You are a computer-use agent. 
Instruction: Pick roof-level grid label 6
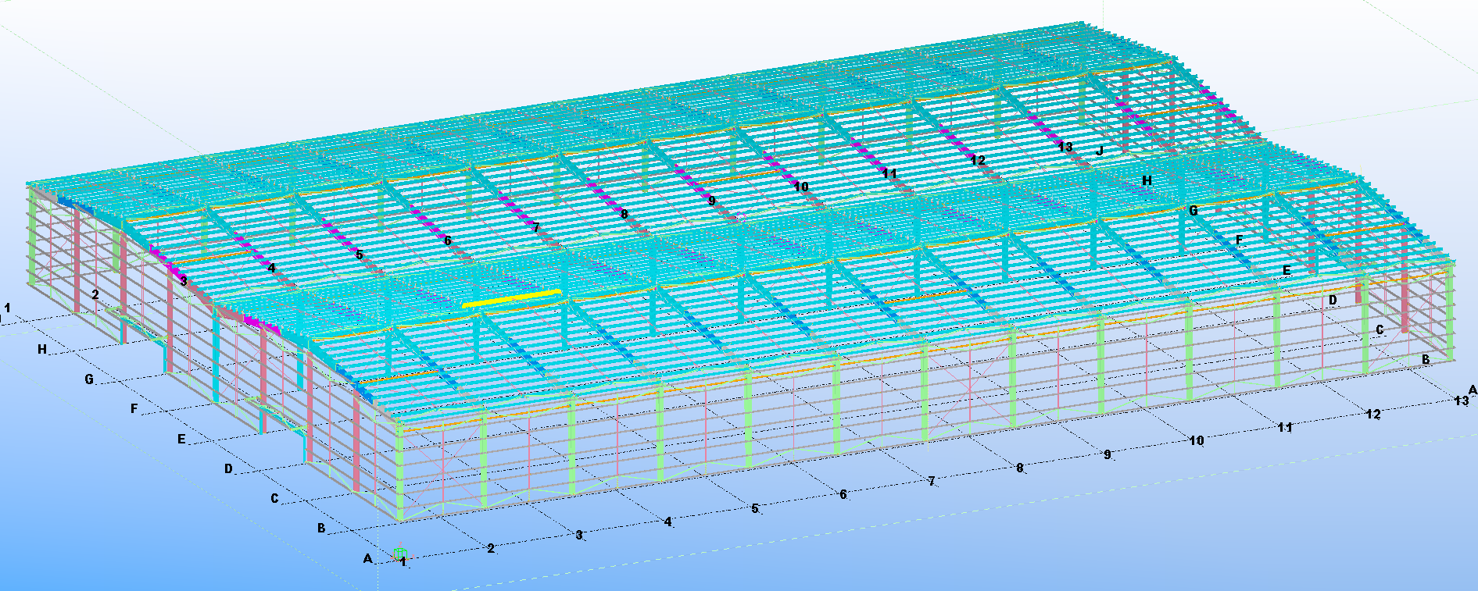[x=448, y=240]
